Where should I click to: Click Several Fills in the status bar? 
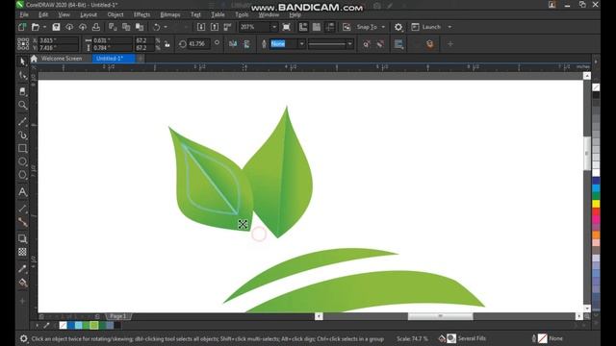(472, 338)
